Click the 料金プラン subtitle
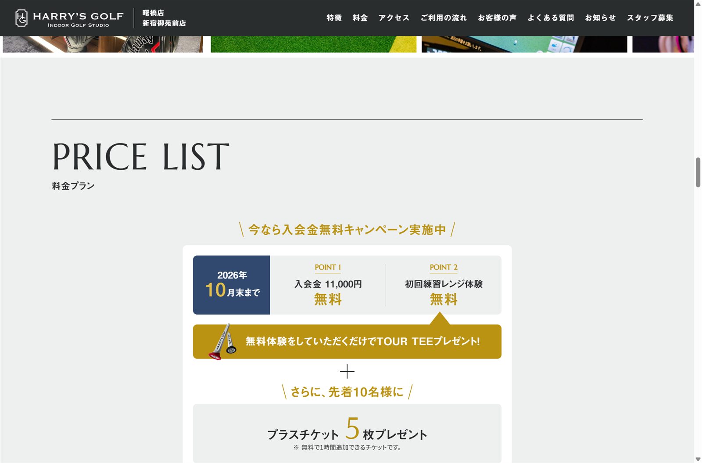The height and width of the screenshot is (463, 702). tap(73, 186)
